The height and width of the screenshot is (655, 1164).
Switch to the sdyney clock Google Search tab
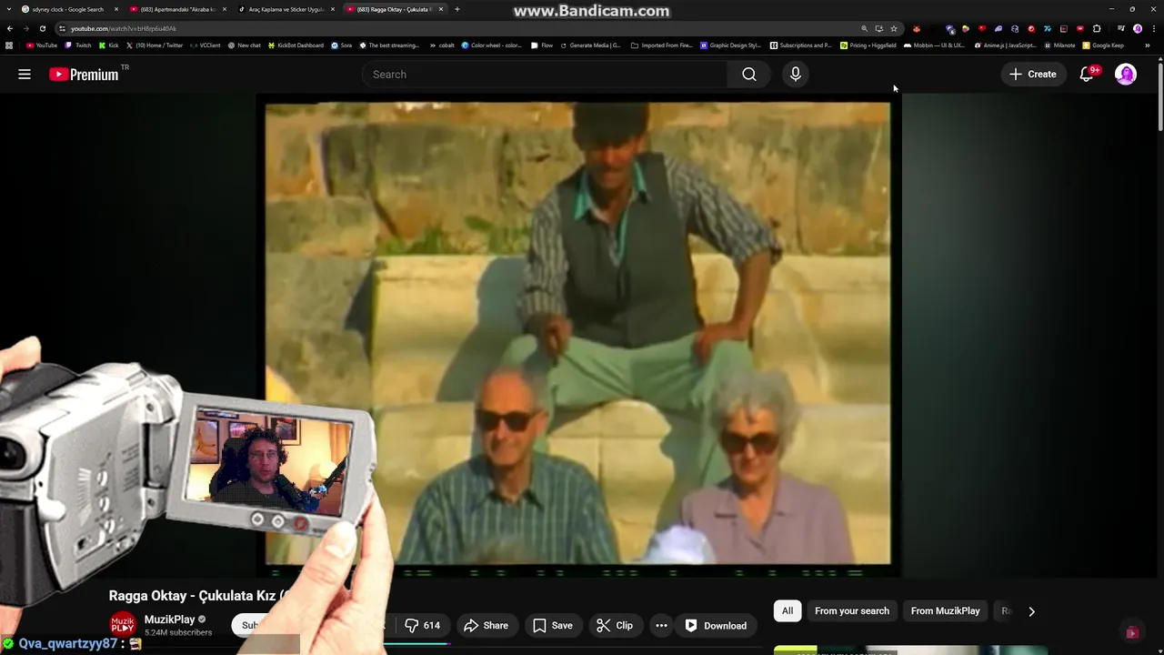click(69, 9)
